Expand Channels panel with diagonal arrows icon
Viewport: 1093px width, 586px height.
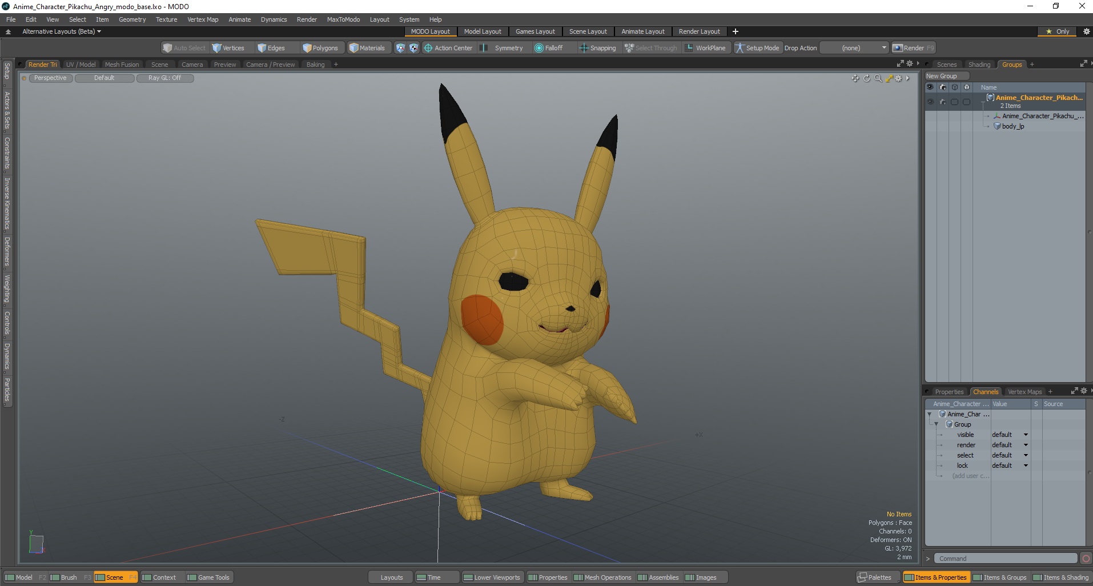pyautogui.click(x=1074, y=391)
